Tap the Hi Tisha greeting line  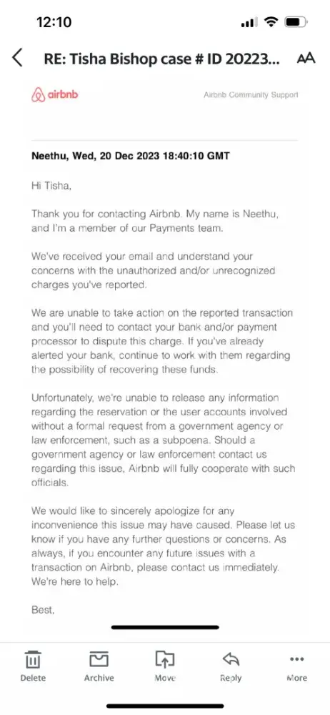tap(51, 186)
